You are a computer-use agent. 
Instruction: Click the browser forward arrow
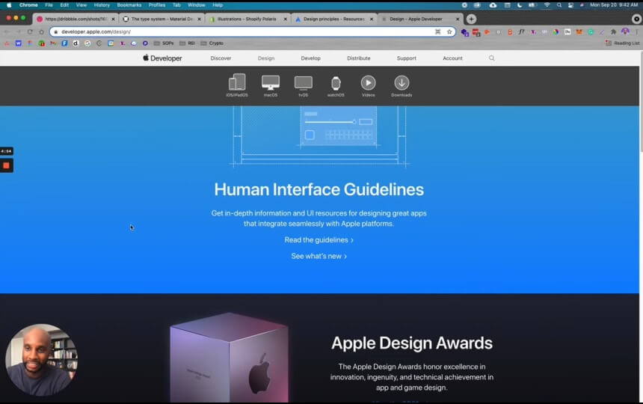[18, 31]
